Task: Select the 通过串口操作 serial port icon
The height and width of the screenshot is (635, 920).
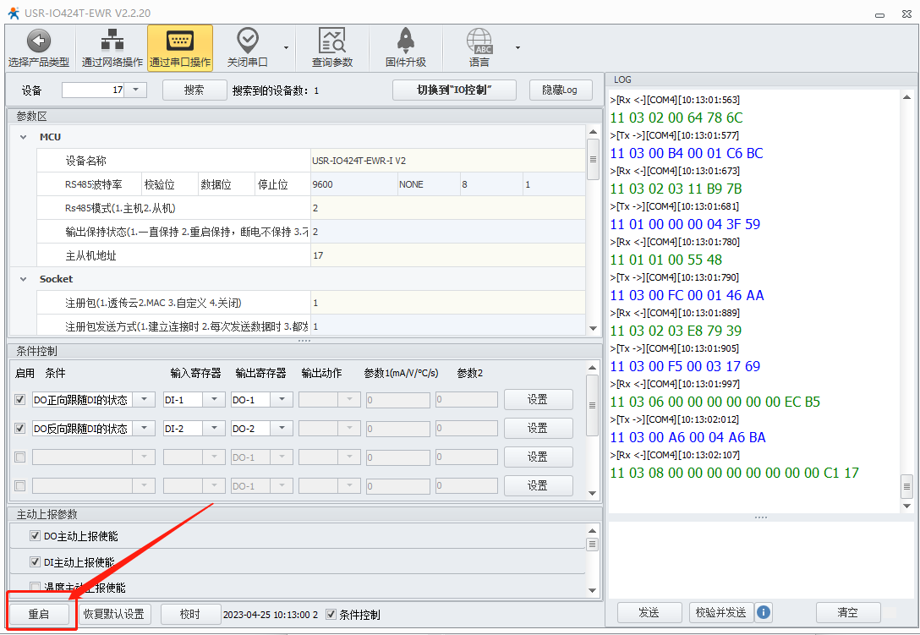Action: pos(179,41)
